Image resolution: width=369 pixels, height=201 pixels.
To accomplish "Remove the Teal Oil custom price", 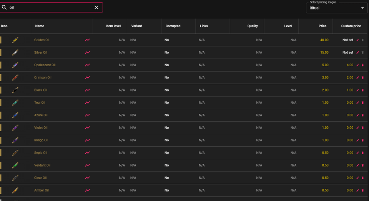I will coord(362,103).
